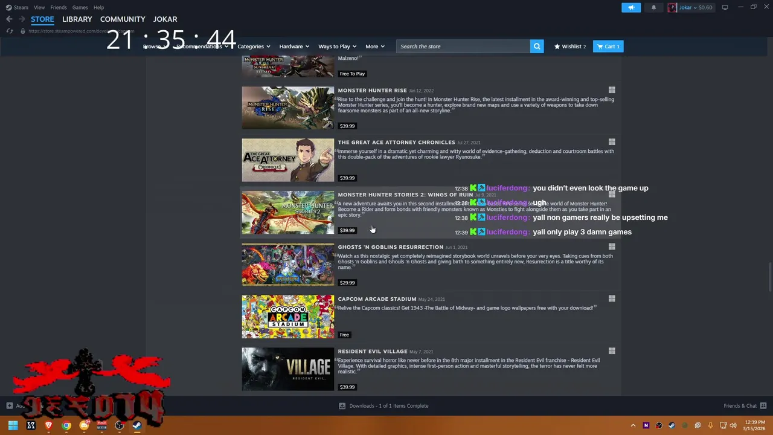773x435 pixels.
Task: Expand the More dropdown
Action: pos(374,47)
